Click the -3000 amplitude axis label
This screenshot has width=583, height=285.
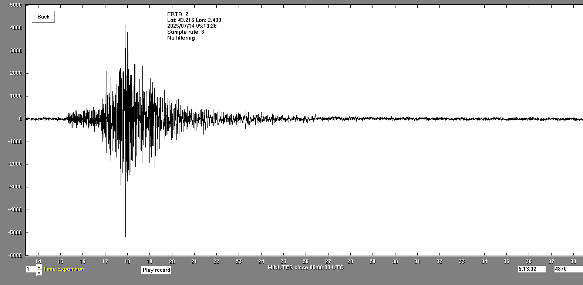pos(15,187)
